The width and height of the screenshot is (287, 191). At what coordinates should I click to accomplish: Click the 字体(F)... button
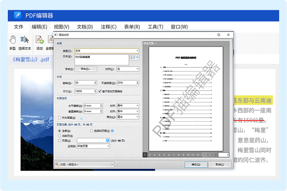point(85,69)
